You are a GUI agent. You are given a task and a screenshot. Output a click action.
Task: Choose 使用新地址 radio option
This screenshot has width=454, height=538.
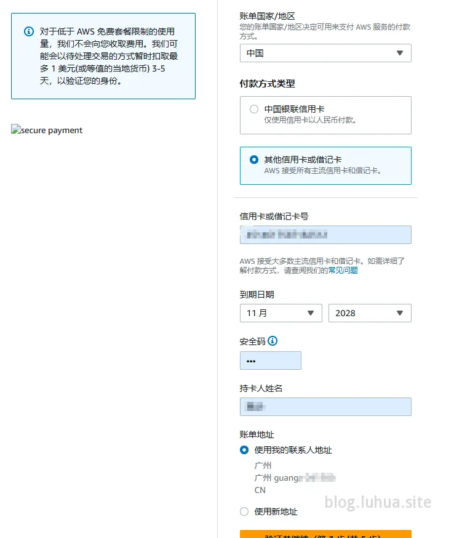tap(244, 512)
